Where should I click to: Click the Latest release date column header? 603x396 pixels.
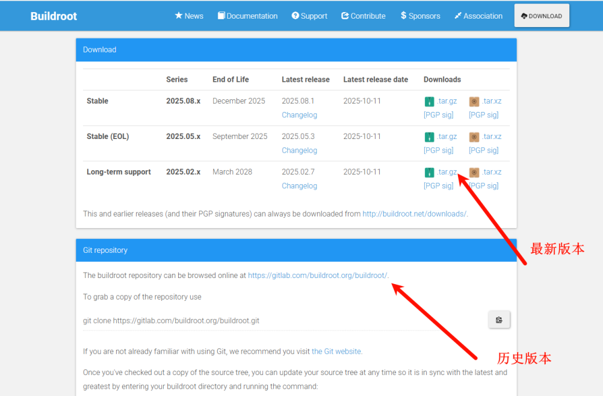(376, 79)
